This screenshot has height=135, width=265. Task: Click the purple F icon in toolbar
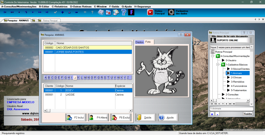point(131,12)
